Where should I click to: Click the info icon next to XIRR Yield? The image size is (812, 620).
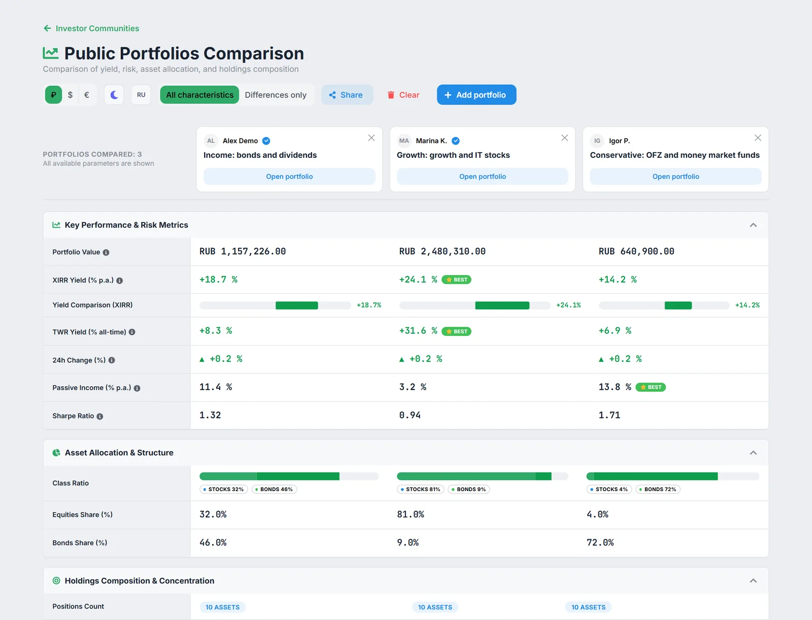tap(120, 281)
